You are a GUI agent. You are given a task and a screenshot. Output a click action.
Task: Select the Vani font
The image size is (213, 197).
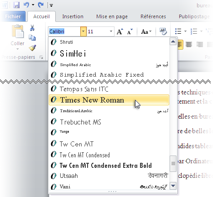click(109, 187)
